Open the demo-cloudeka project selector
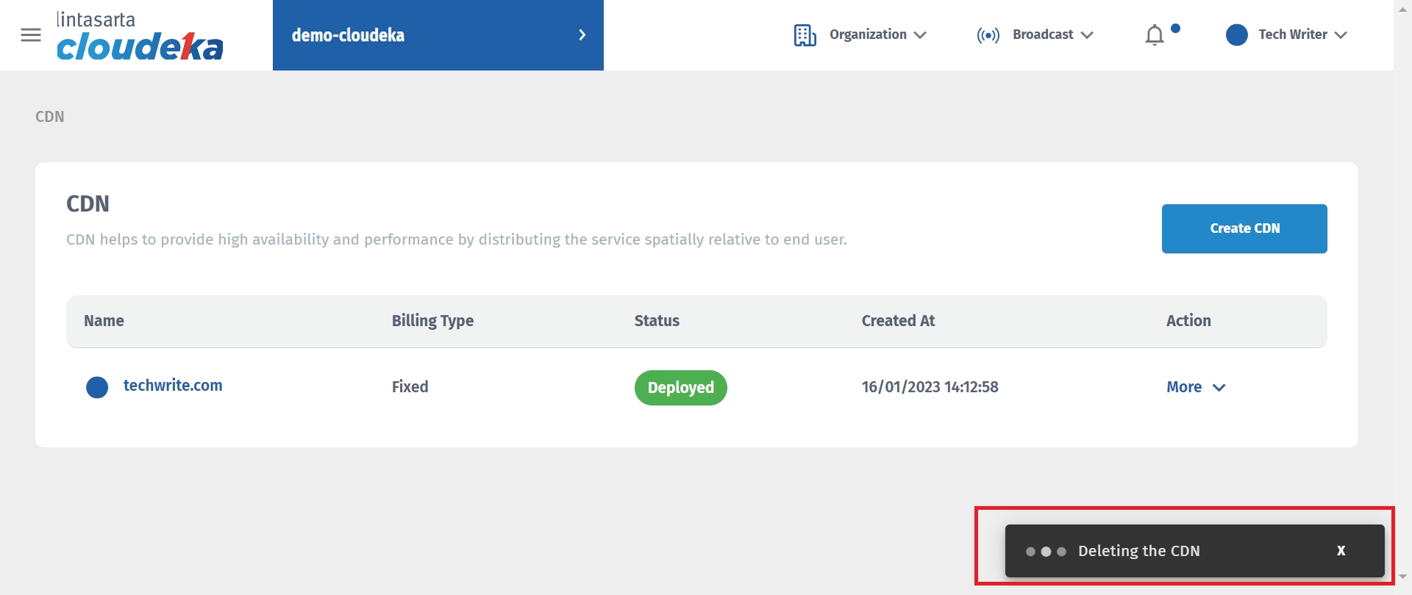1412x595 pixels. click(x=349, y=35)
